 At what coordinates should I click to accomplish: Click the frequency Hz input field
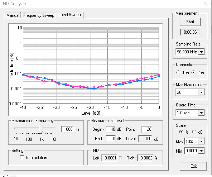tap(67, 129)
